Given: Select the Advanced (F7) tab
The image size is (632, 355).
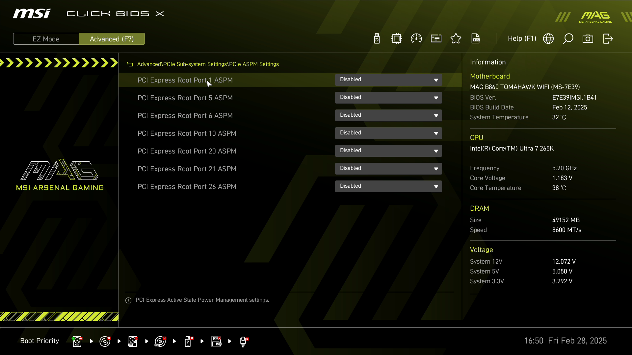Looking at the screenshot, I should point(112,39).
